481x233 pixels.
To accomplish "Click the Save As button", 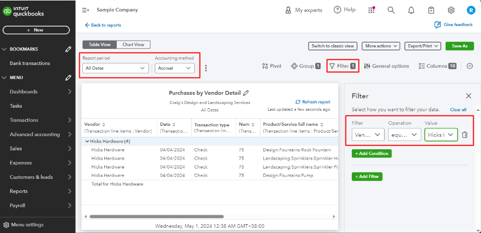I will (x=460, y=46).
